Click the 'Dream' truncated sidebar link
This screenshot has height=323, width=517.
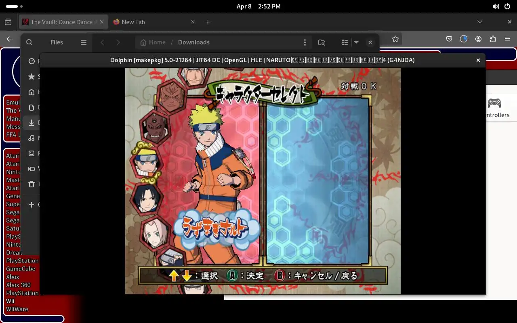pos(13,252)
